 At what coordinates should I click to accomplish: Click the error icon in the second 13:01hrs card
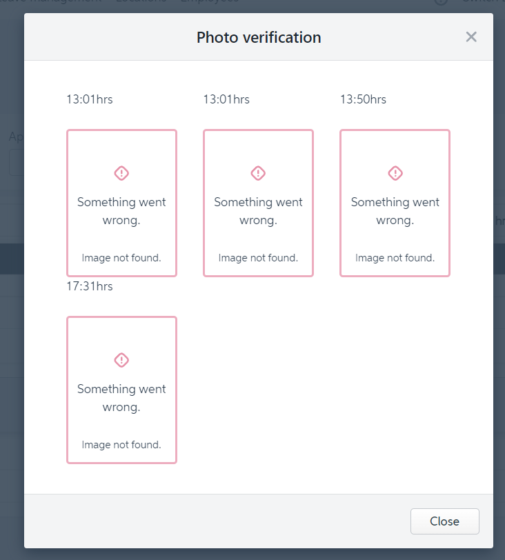coord(258,172)
